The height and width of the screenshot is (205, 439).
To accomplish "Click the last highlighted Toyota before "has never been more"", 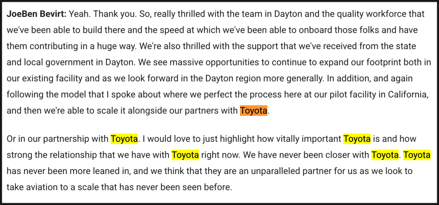I will pos(417,155).
